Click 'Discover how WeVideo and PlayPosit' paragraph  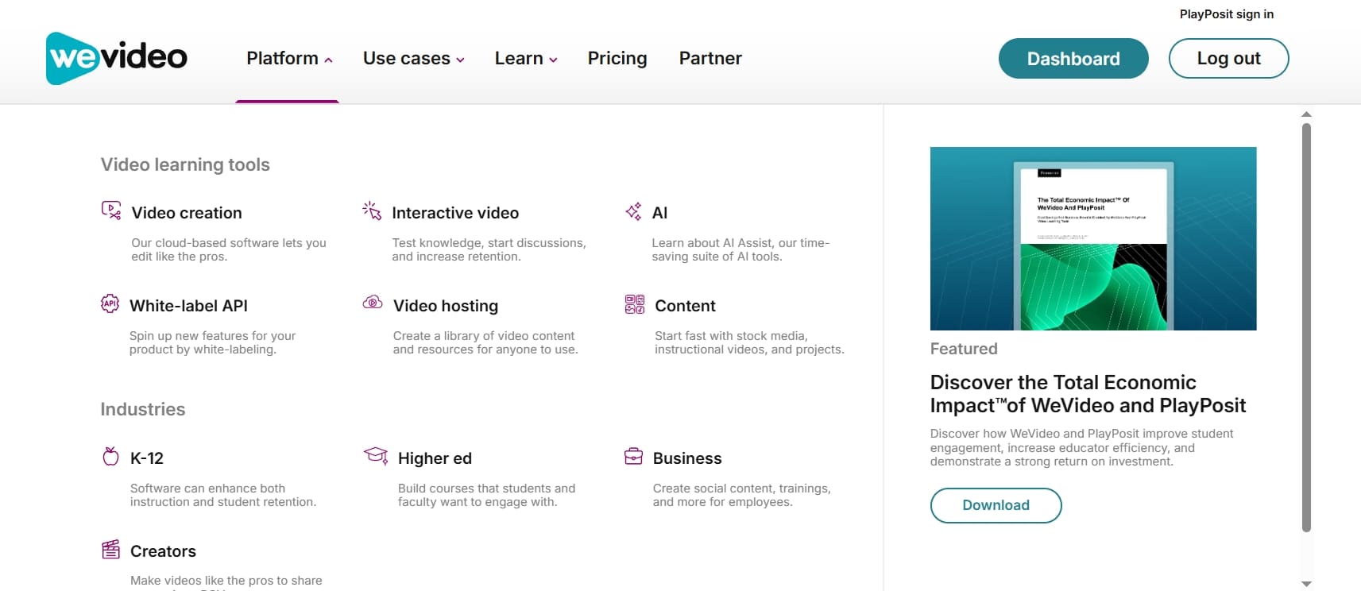(x=1082, y=447)
